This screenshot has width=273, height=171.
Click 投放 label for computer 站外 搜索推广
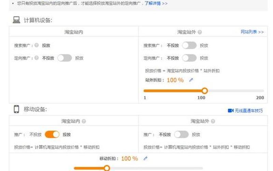pos(204,45)
